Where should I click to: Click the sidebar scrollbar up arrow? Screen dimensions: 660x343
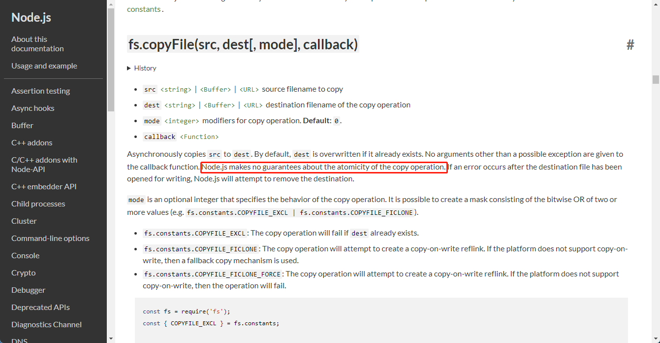[111, 4]
